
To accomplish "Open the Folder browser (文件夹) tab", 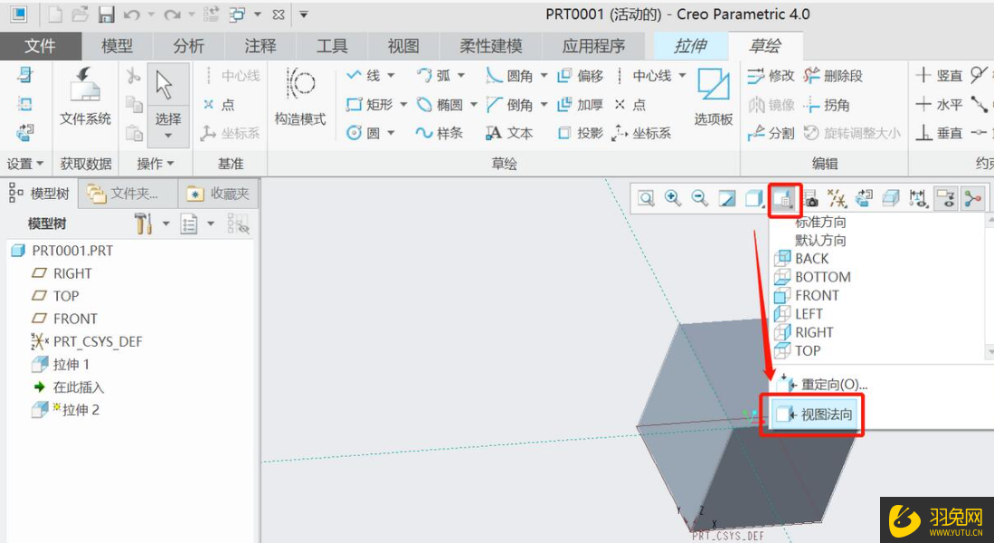I will point(127,194).
